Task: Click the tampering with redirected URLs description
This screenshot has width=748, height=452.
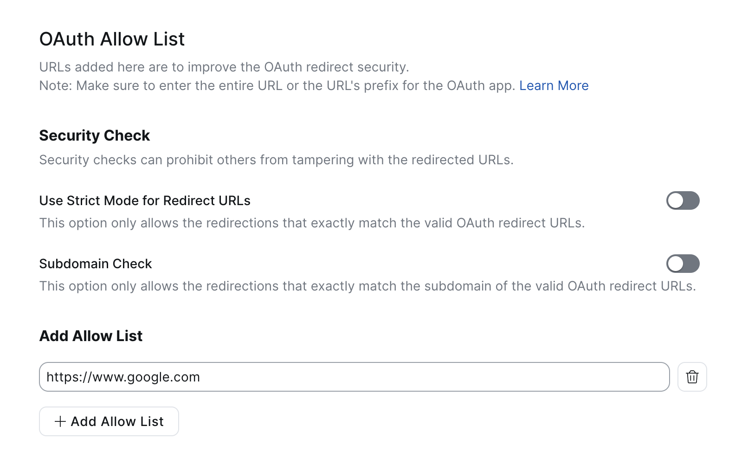Action: tap(276, 160)
